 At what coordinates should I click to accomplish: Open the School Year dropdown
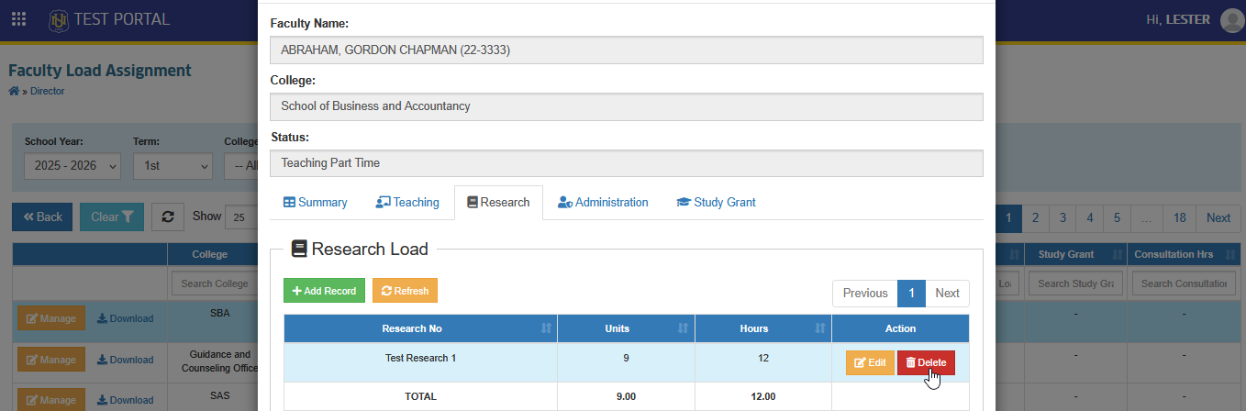click(72, 166)
